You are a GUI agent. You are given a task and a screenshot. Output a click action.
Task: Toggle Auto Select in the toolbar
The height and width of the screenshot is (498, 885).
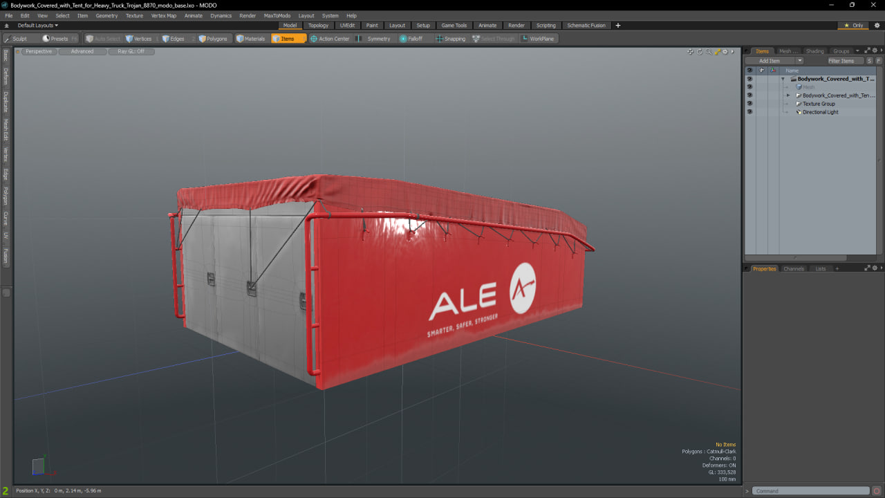pyautogui.click(x=103, y=39)
